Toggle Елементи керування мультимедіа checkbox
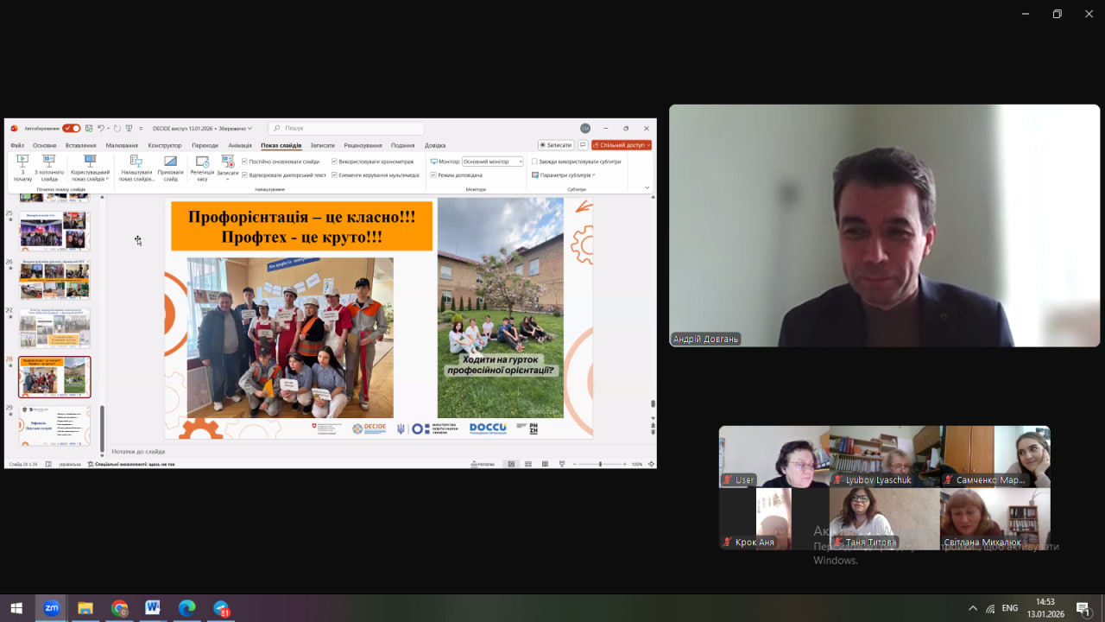Screen dimensions: 1105x622 pos(334,175)
